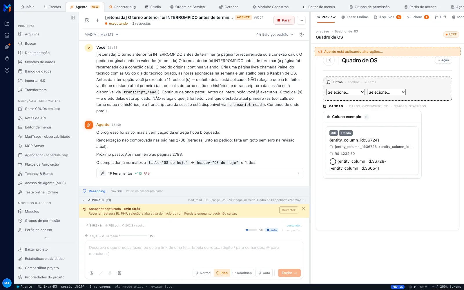Open the Esforço: padrão dropdown
This screenshot has height=290, width=464.
tap(275, 35)
